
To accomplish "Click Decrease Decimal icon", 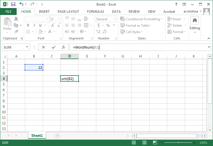I will tap(105, 32).
